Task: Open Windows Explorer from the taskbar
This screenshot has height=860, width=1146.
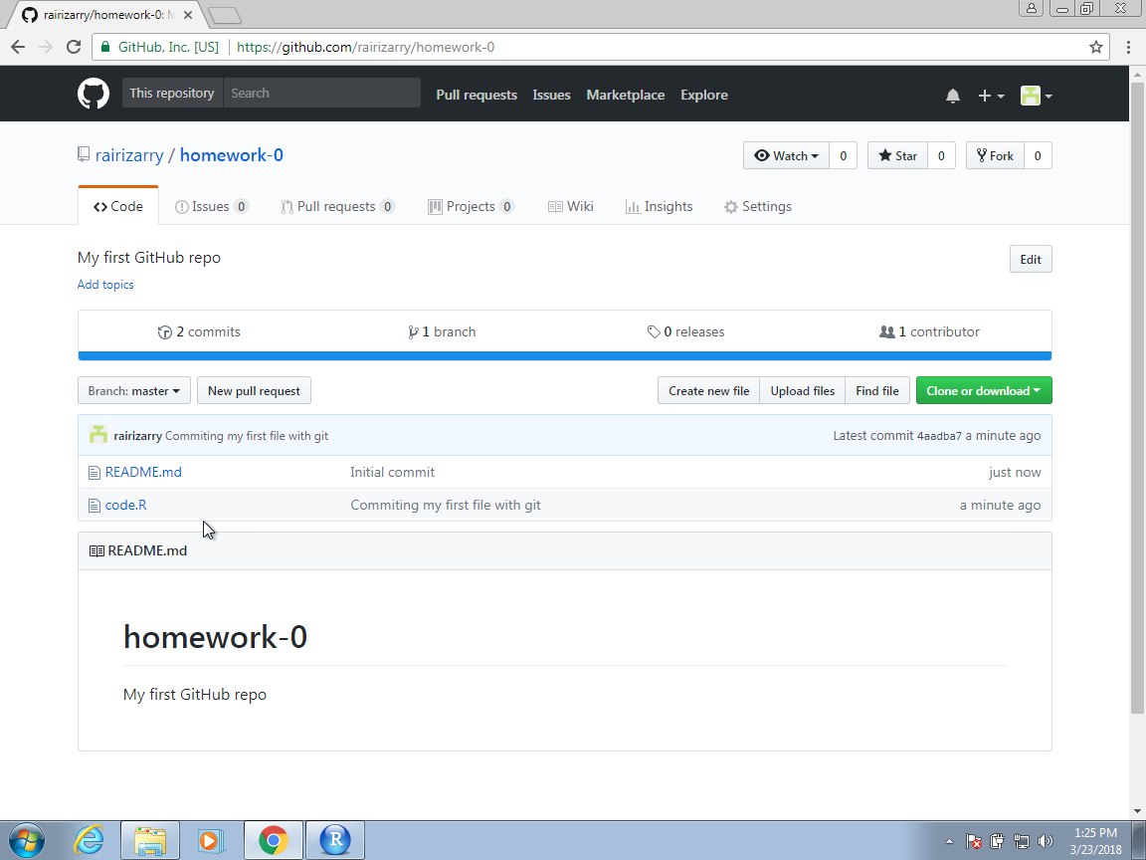Action: pyautogui.click(x=150, y=840)
